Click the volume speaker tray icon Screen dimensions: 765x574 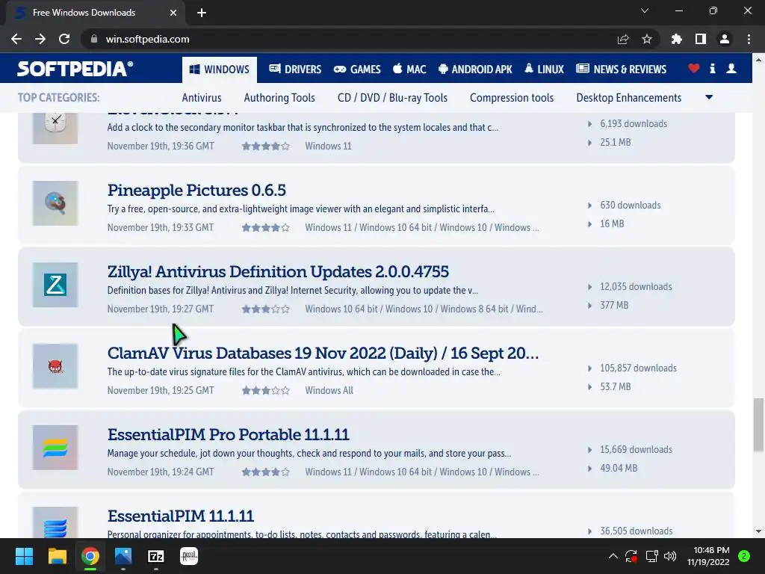(x=670, y=556)
